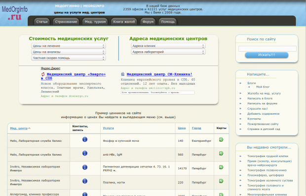Viewport: 306px width, 196px height.
Task: Sort table by Мед. центр header
Action: tap(19, 128)
